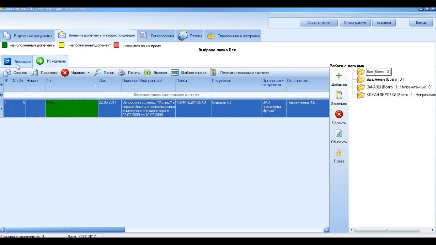Click the Approvals tab icon
Image resolution: width=436 pixels, height=245 pixels.
144,35
